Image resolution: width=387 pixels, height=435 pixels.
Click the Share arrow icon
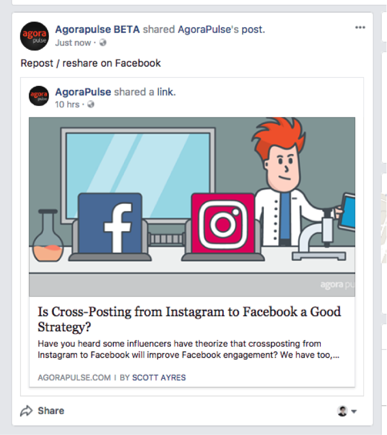point(26,411)
